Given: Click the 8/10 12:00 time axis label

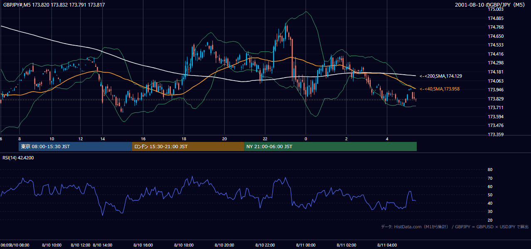Looking at the screenshot, I should point(81,245).
